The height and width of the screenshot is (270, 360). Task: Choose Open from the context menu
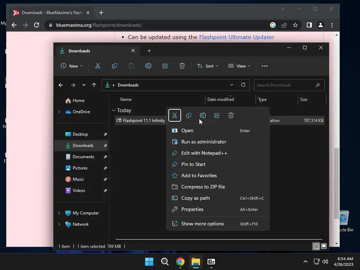(x=218, y=131)
